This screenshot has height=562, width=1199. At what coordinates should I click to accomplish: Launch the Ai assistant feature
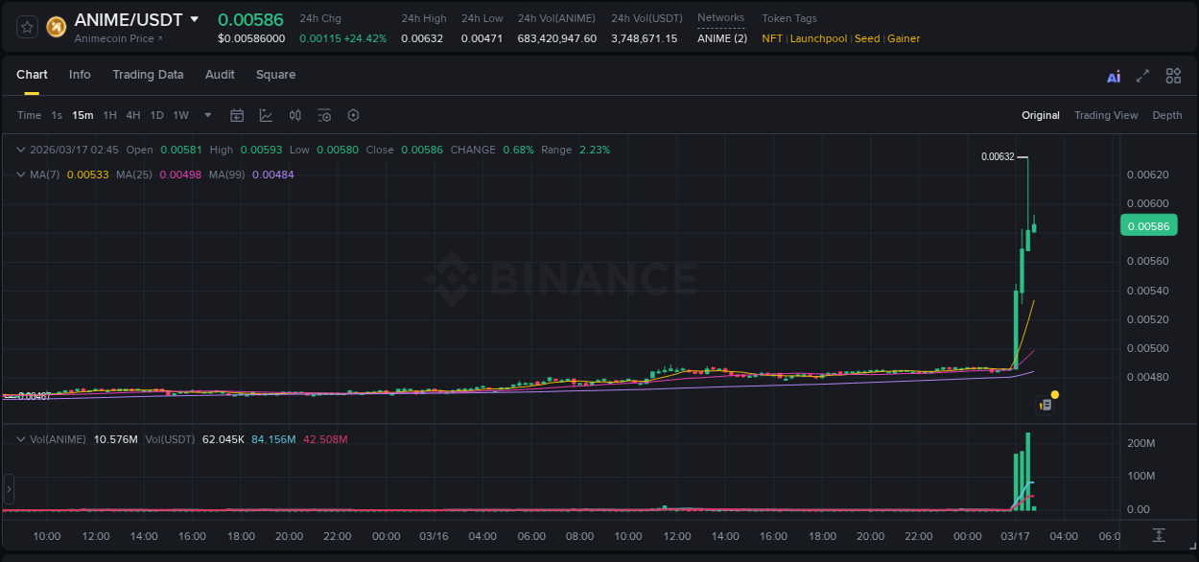coord(1113,75)
